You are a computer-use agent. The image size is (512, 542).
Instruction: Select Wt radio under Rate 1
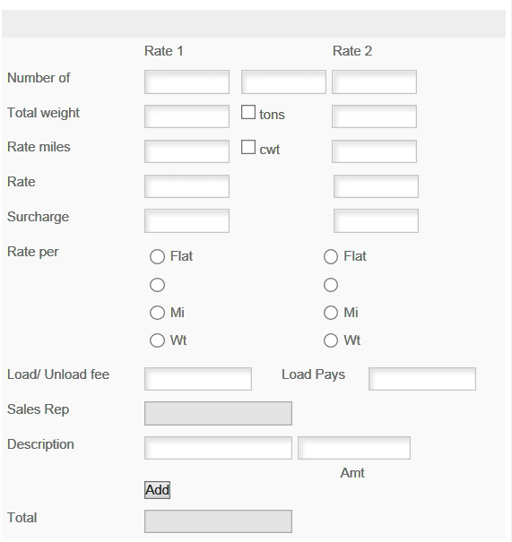pyautogui.click(x=157, y=340)
